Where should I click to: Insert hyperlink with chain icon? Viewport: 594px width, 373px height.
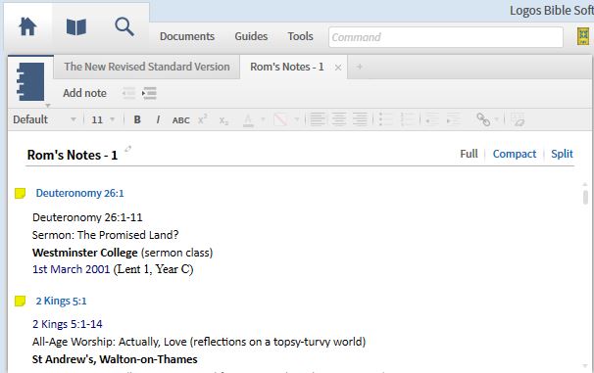(x=483, y=119)
